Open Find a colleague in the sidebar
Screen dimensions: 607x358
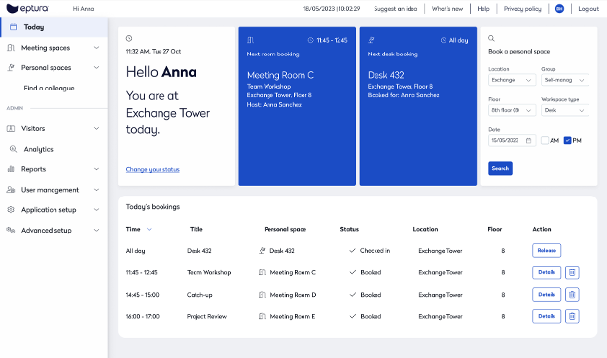49,88
